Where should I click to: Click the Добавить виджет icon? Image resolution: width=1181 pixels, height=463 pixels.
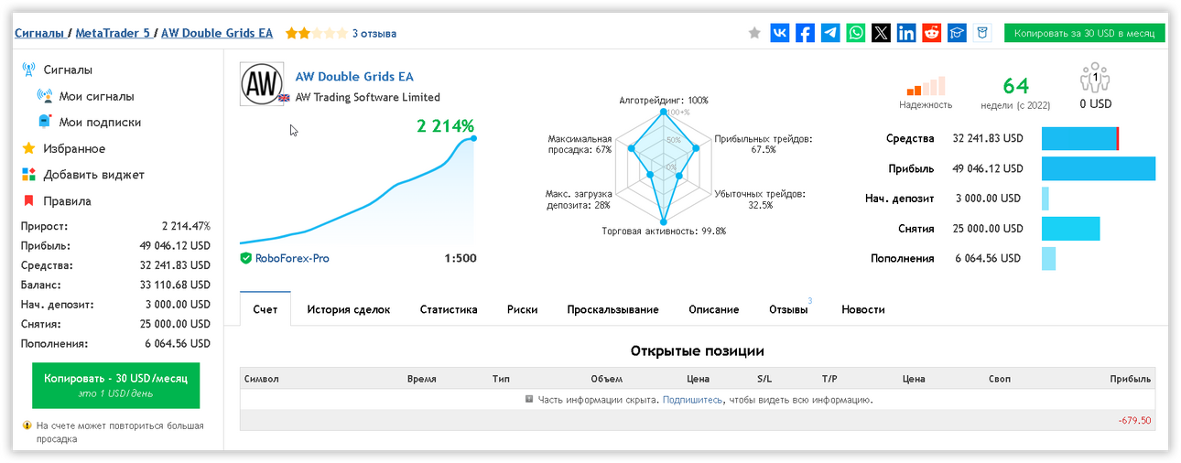click(x=28, y=174)
